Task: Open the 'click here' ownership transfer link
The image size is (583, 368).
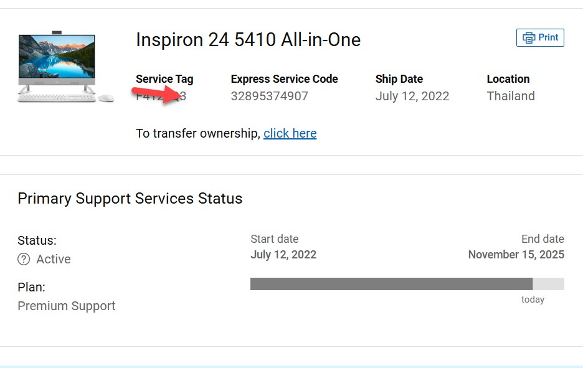Action: [290, 133]
